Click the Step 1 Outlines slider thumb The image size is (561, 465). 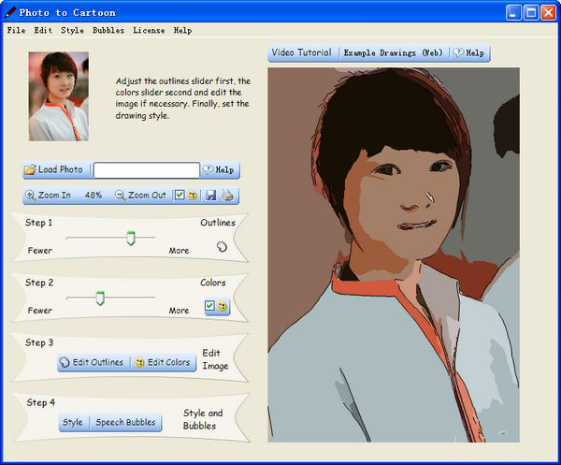131,238
